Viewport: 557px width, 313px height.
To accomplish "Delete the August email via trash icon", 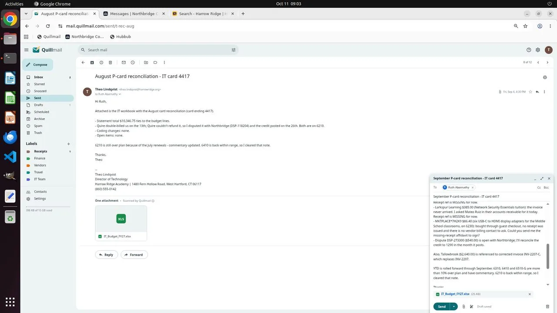I will click(x=111, y=63).
